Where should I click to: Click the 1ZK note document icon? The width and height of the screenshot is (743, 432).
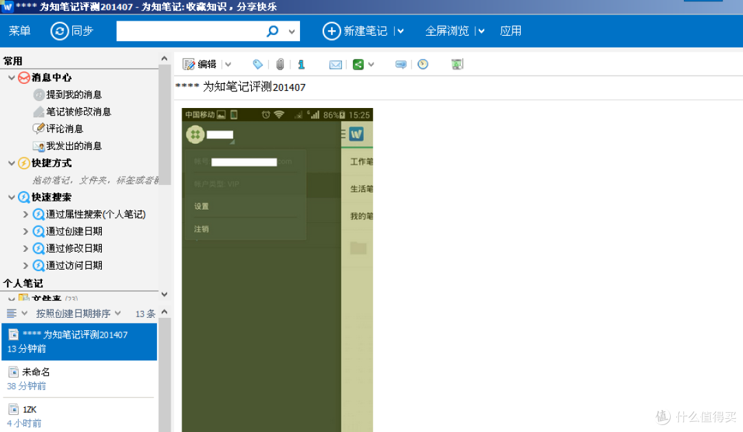click(14, 409)
